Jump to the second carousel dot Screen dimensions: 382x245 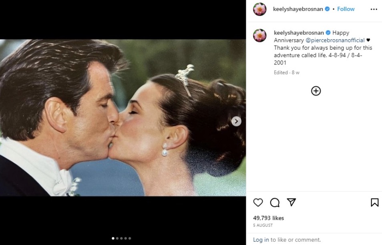[x=117, y=239]
